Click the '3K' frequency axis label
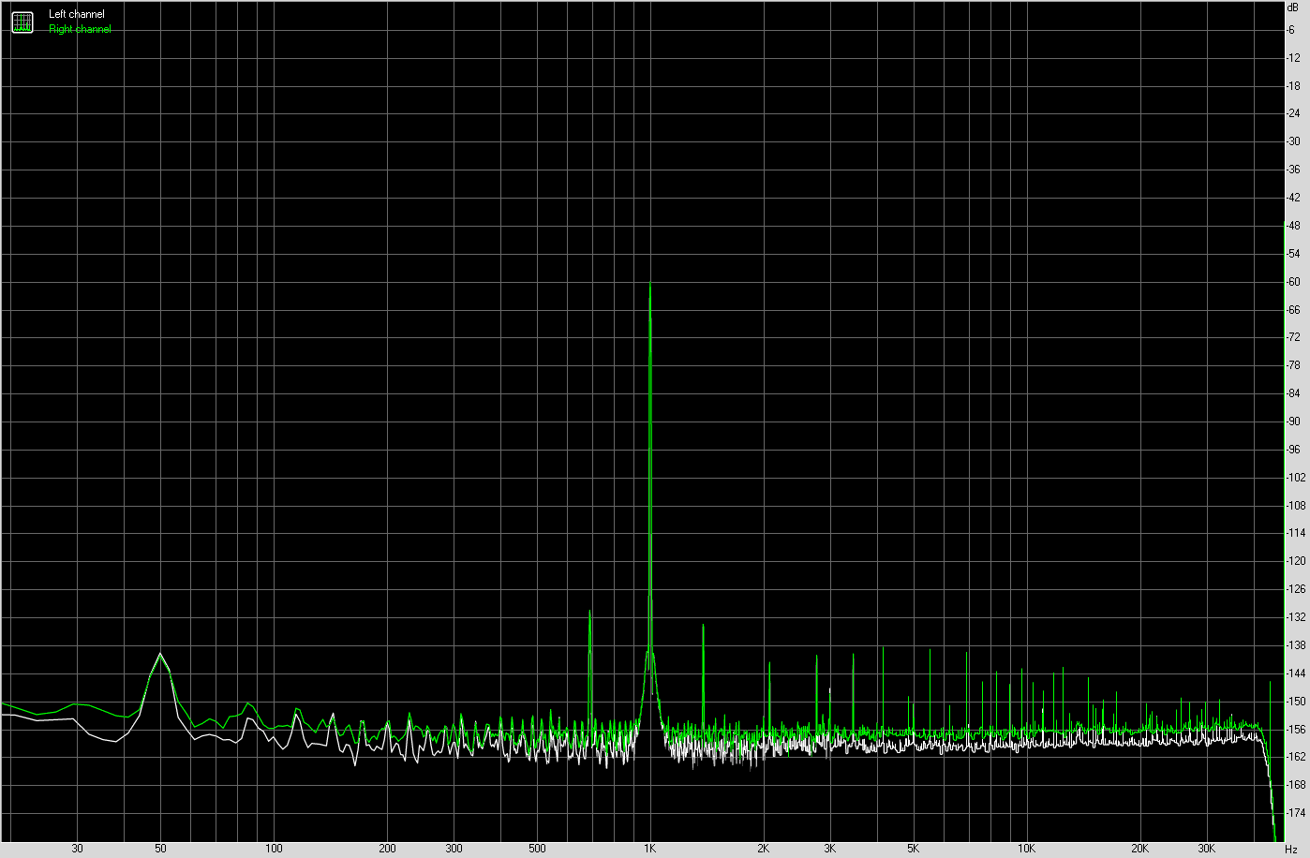The height and width of the screenshot is (858, 1310). 829,850
